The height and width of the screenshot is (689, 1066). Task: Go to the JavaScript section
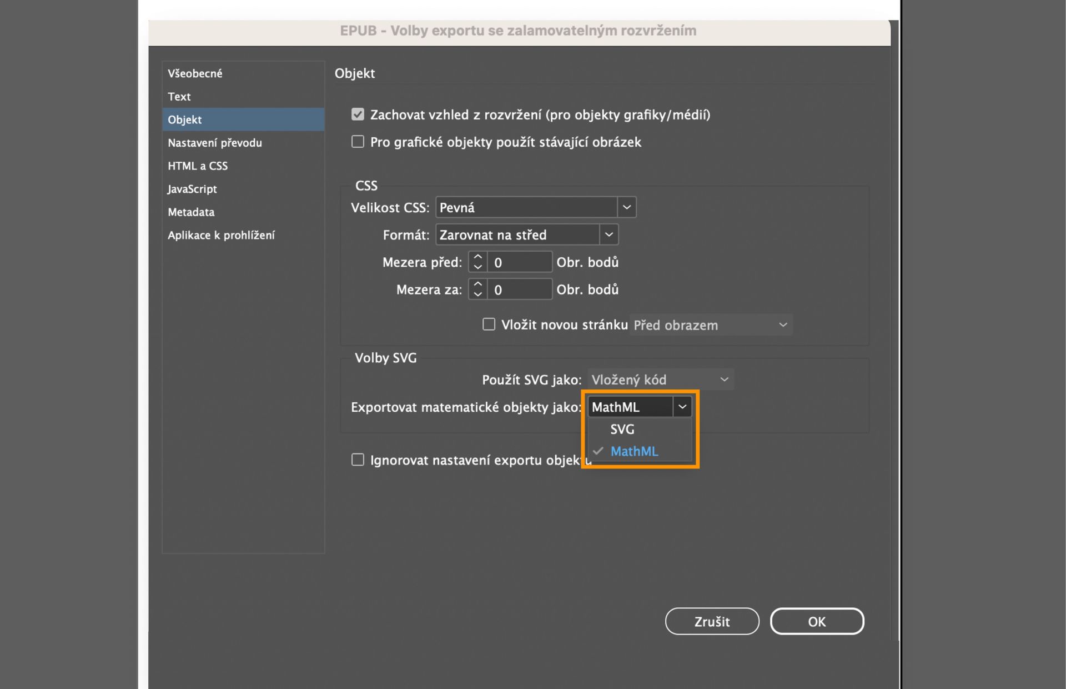coord(192,189)
